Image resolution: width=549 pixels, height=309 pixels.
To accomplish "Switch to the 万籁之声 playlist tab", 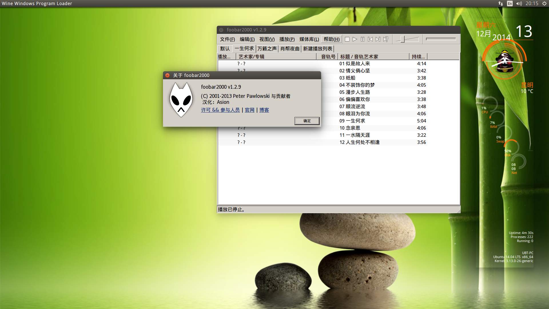I will (267, 49).
